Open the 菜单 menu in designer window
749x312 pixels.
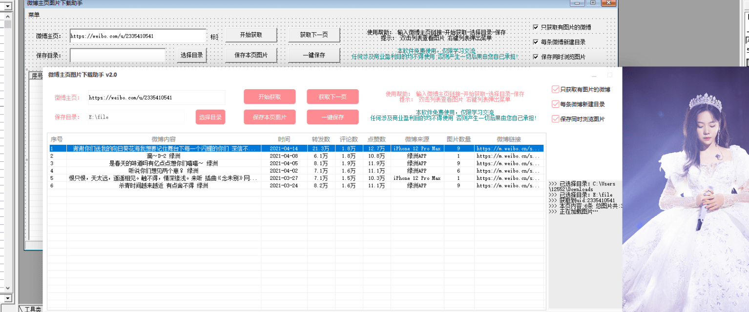[x=34, y=15]
